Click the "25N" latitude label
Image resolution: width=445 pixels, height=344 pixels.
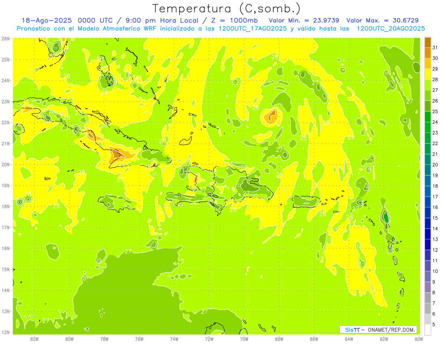click(x=5, y=59)
